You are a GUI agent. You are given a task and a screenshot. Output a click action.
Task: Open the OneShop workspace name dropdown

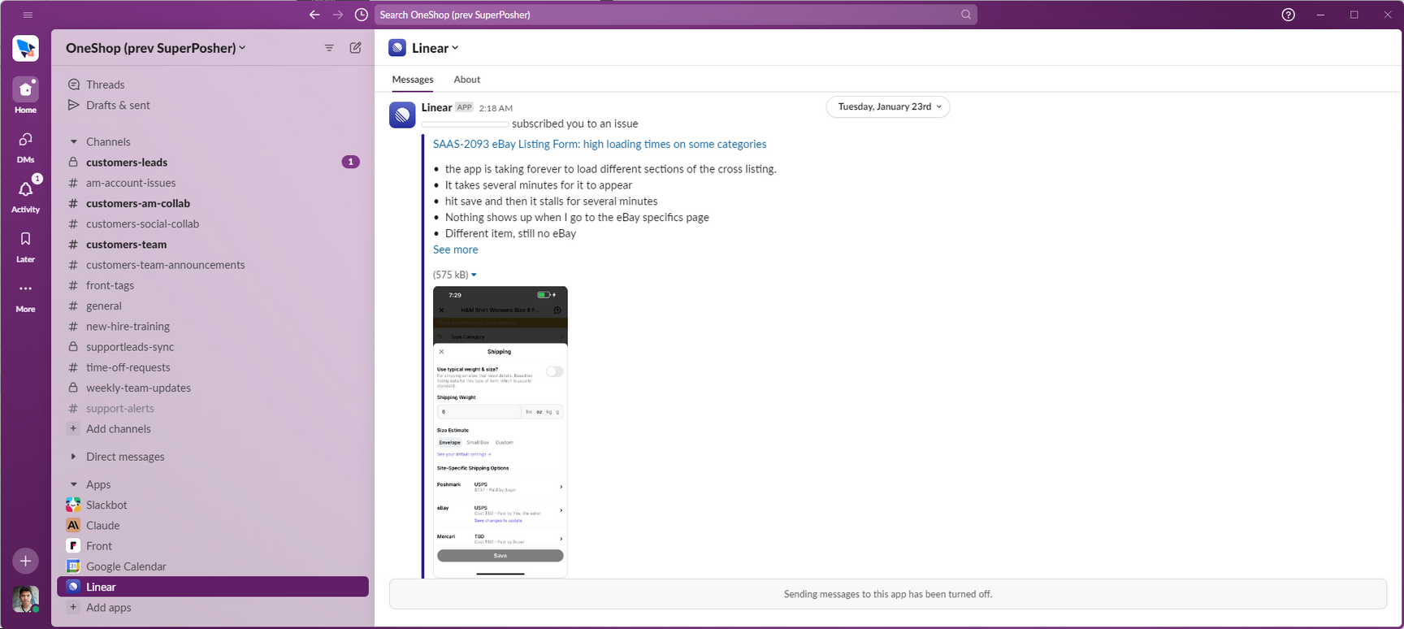[155, 48]
